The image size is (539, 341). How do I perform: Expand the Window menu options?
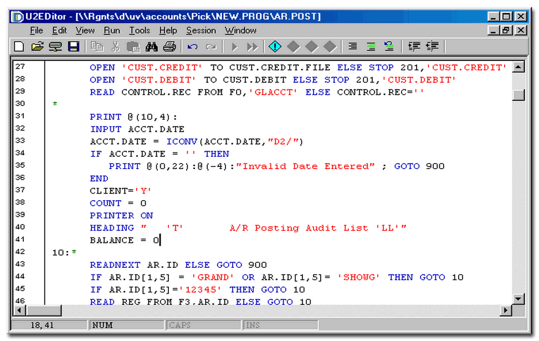[x=240, y=30]
